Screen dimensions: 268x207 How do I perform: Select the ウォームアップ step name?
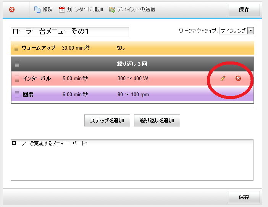(x=38, y=48)
